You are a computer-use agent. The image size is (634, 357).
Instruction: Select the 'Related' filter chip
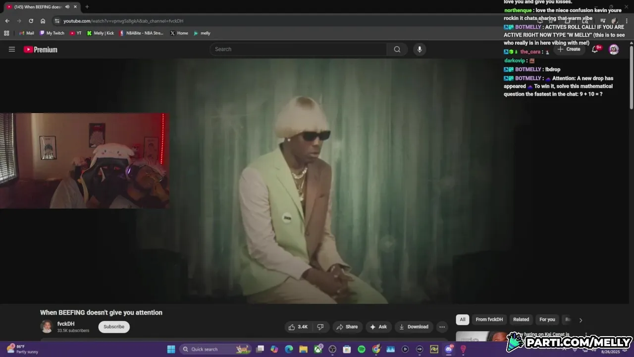(x=521, y=319)
